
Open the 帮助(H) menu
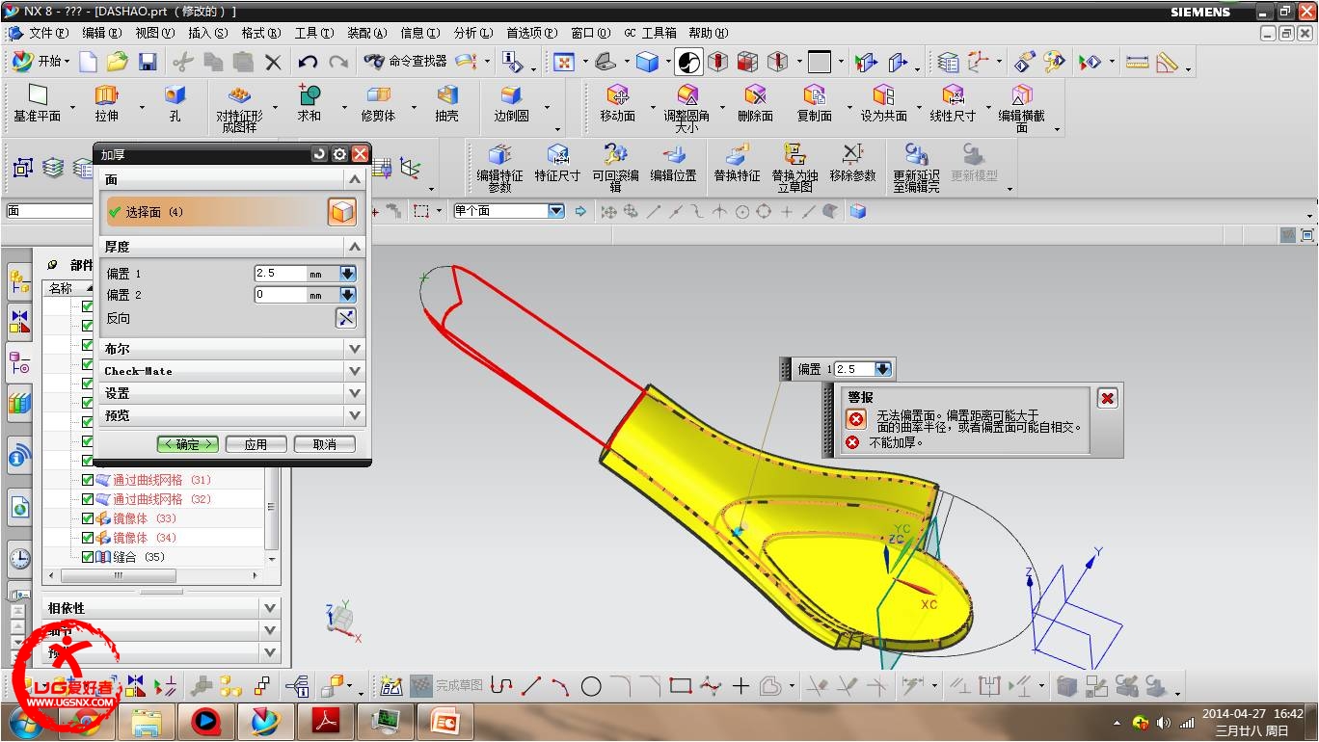(708, 33)
